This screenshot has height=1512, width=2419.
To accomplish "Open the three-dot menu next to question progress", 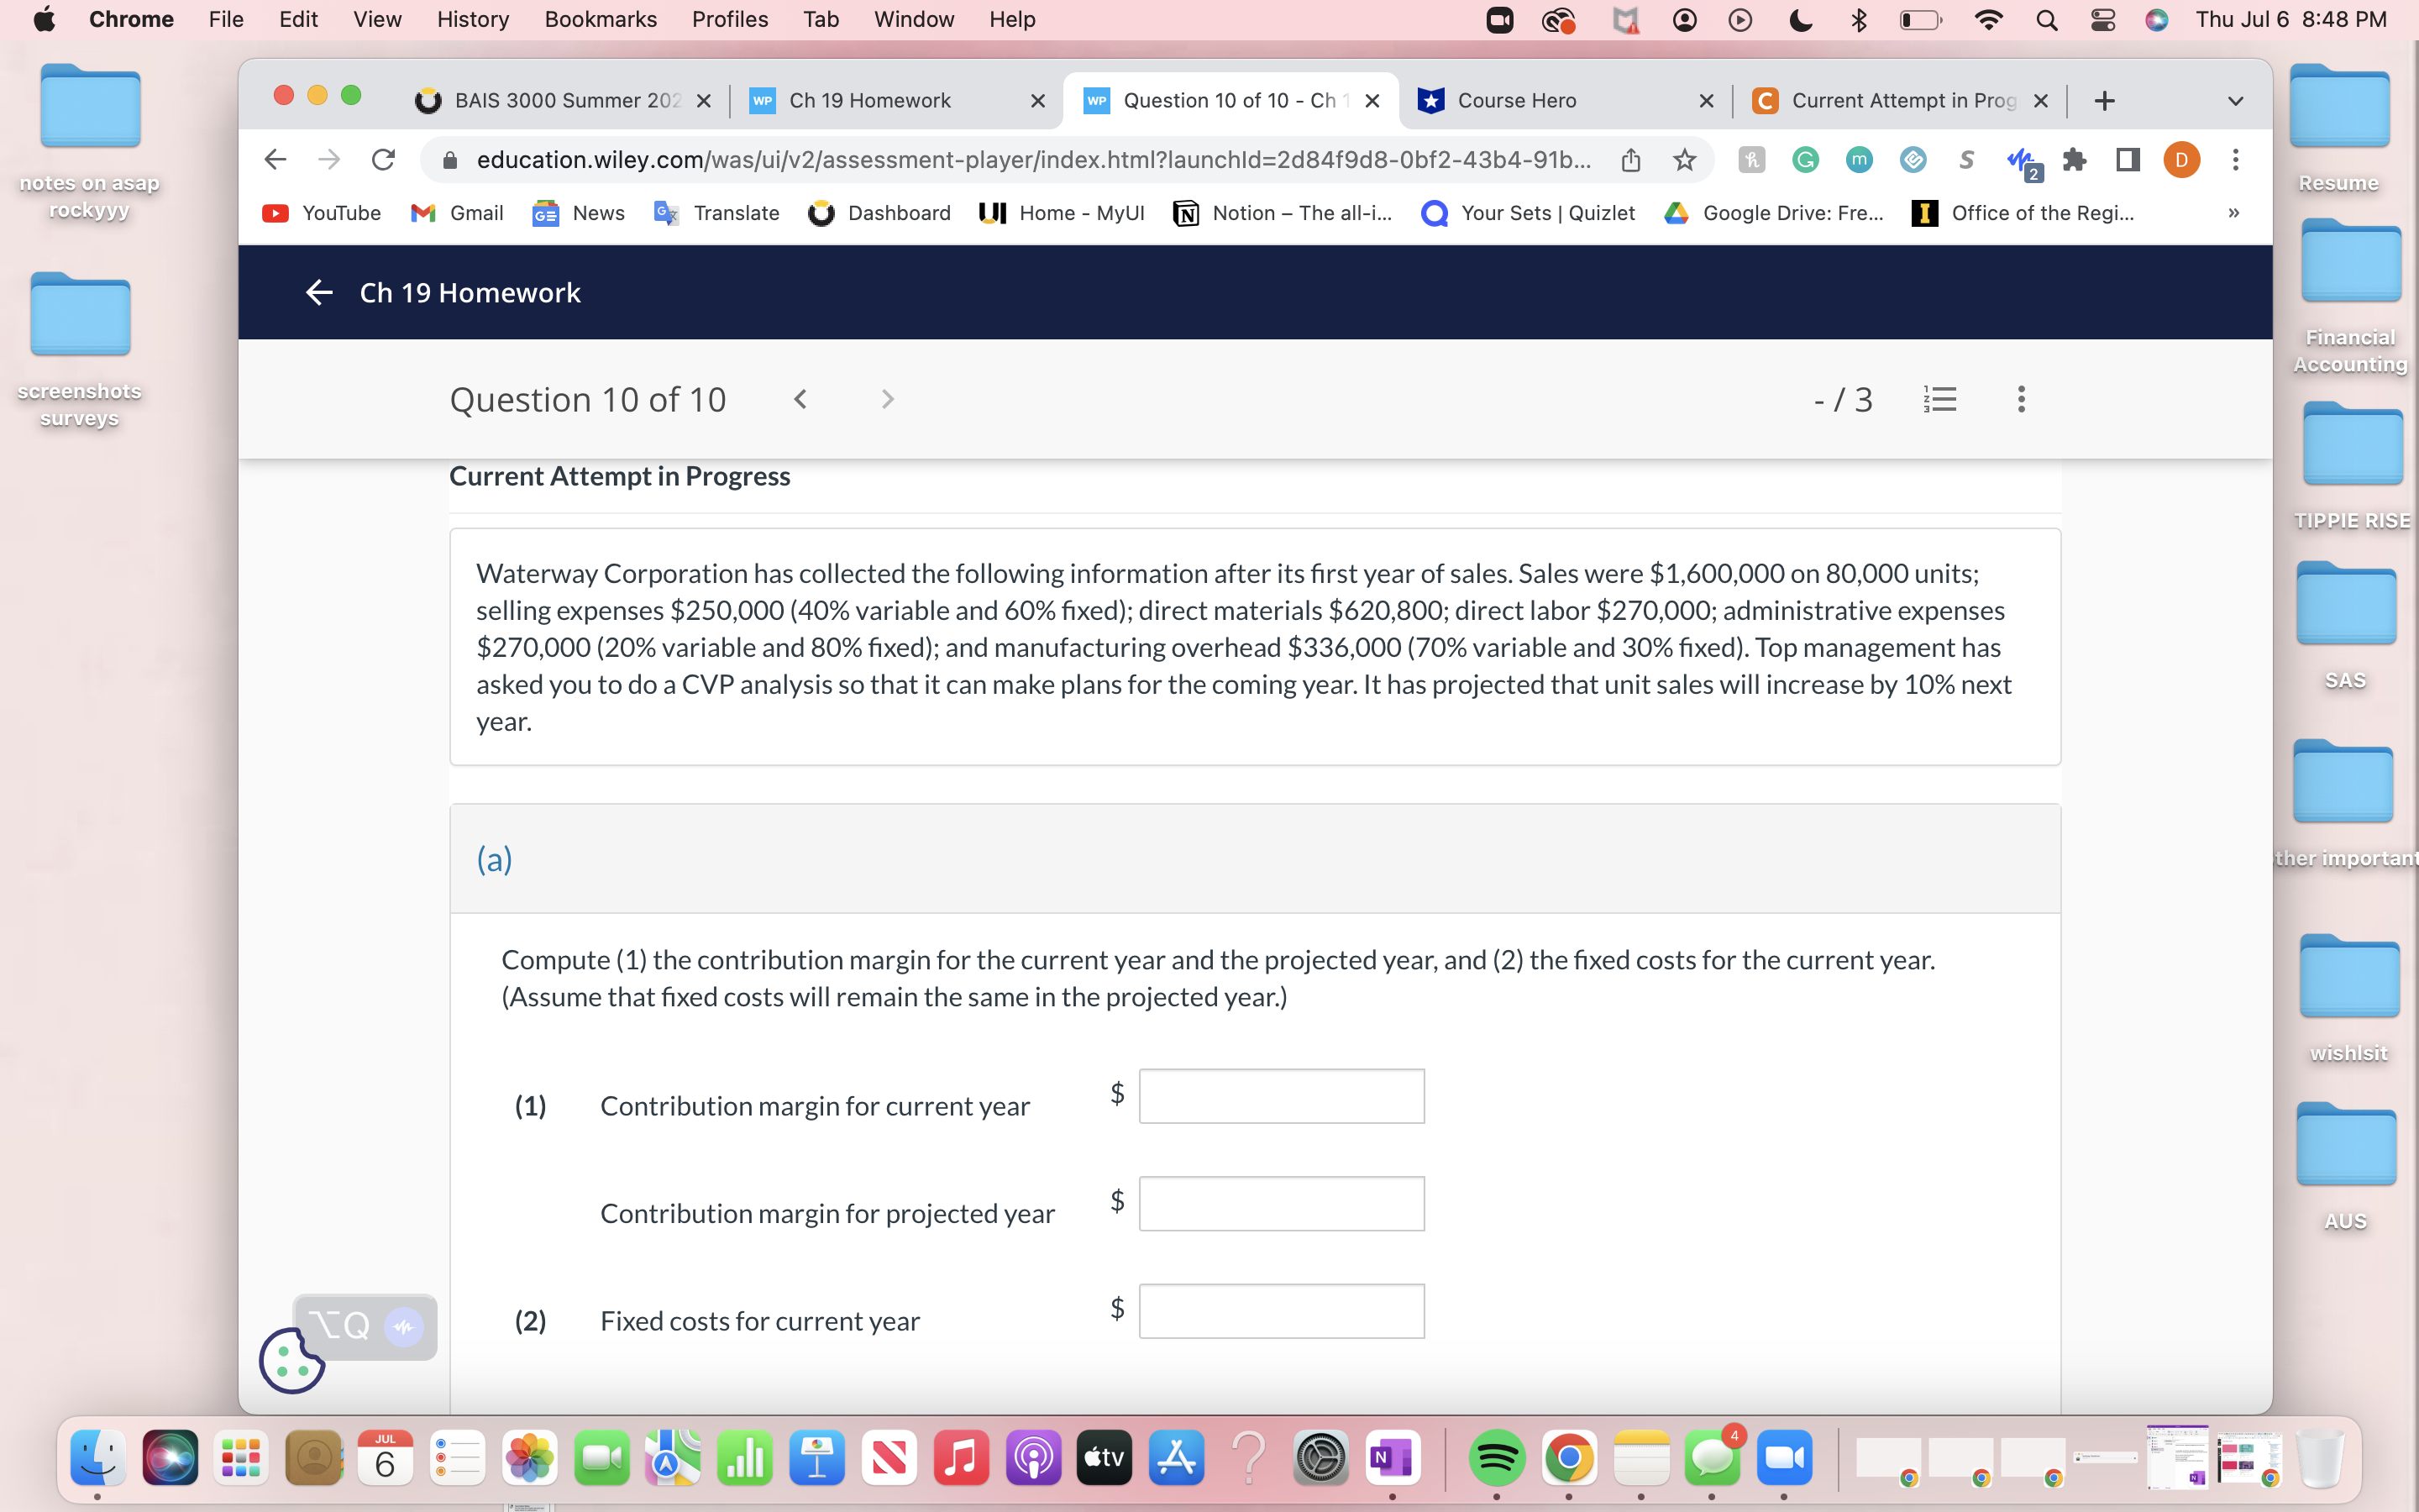I will pyautogui.click(x=2019, y=399).
